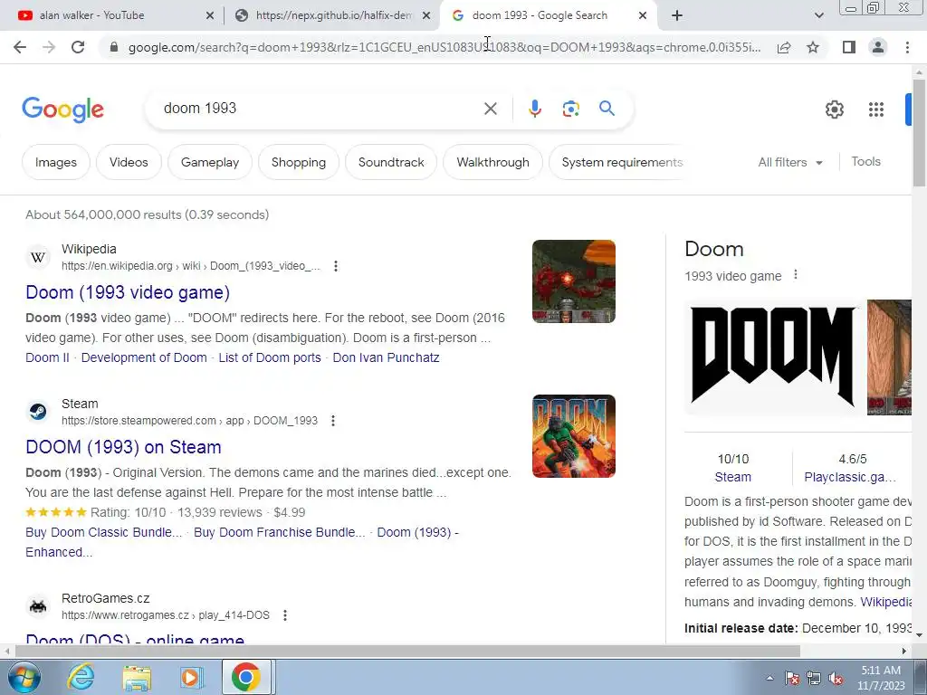
Task: Open the Windows Start menu
Action: pyautogui.click(x=24, y=678)
